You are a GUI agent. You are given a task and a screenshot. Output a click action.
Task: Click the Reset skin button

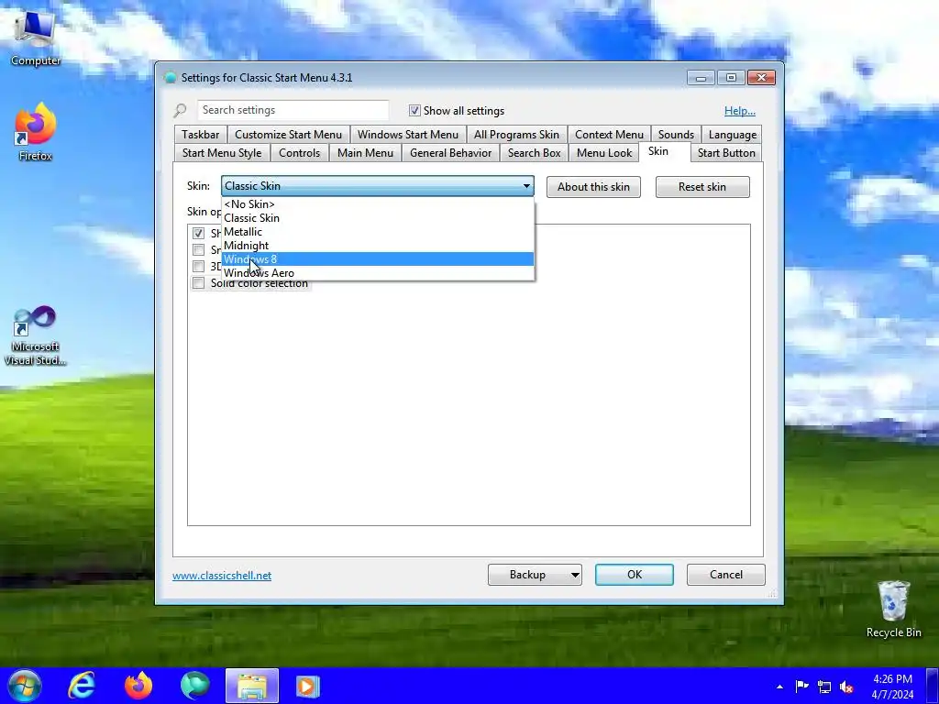click(702, 187)
